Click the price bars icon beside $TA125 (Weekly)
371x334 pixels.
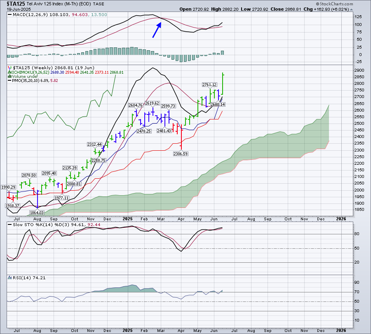click(9, 68)
